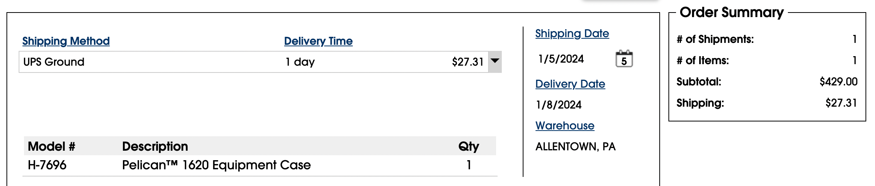Click the H-7696 model number
The image size is (875, 186).
pyautogui.click(x=47, y=165)
